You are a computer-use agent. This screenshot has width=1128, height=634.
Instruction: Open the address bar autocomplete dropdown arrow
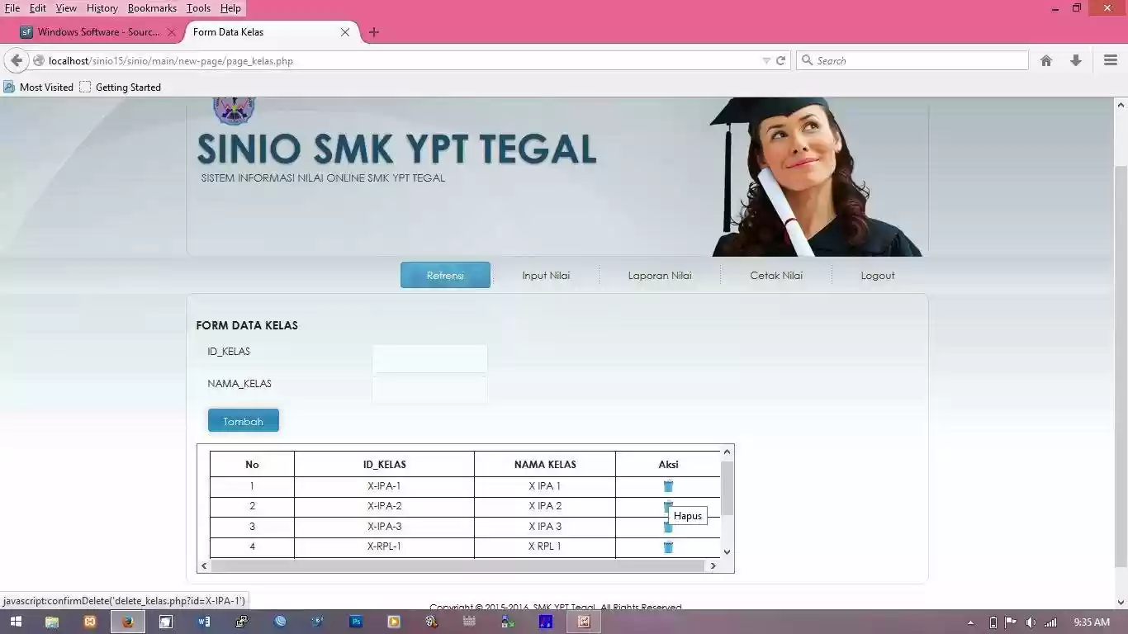767,60
